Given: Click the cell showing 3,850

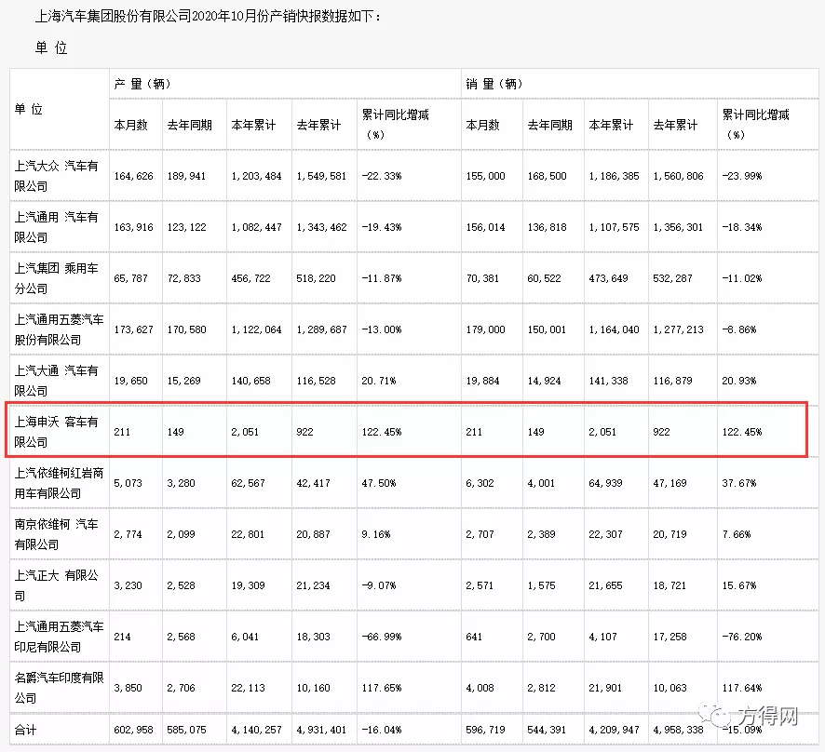Looking at the screenshot, I should tap(128, 688).
